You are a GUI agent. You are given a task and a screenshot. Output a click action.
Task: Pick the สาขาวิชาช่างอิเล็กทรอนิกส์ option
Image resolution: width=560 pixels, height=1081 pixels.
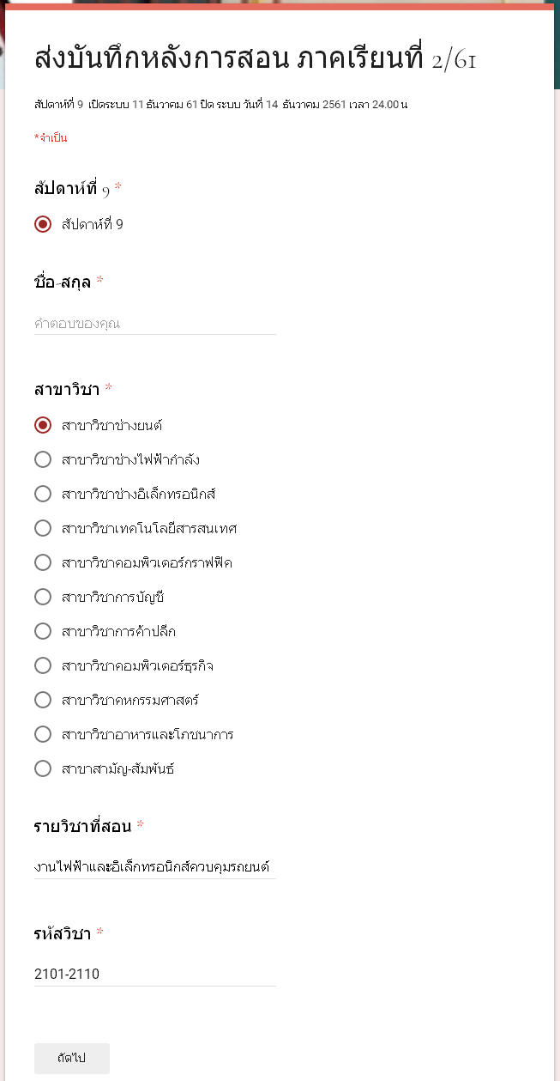(43, 494)
